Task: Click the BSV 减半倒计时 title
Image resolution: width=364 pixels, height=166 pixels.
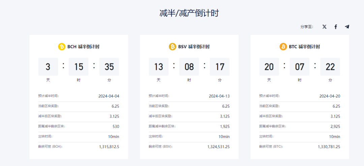Action: [194, 47]
